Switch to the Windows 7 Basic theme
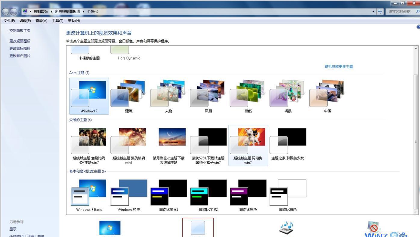The width and height of the screenshot is (420, 237). pos(89,195)
